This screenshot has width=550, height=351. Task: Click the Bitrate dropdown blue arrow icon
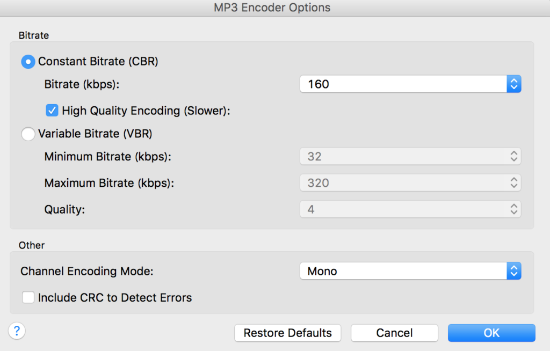pyautogui.click(x=514, y=84)
